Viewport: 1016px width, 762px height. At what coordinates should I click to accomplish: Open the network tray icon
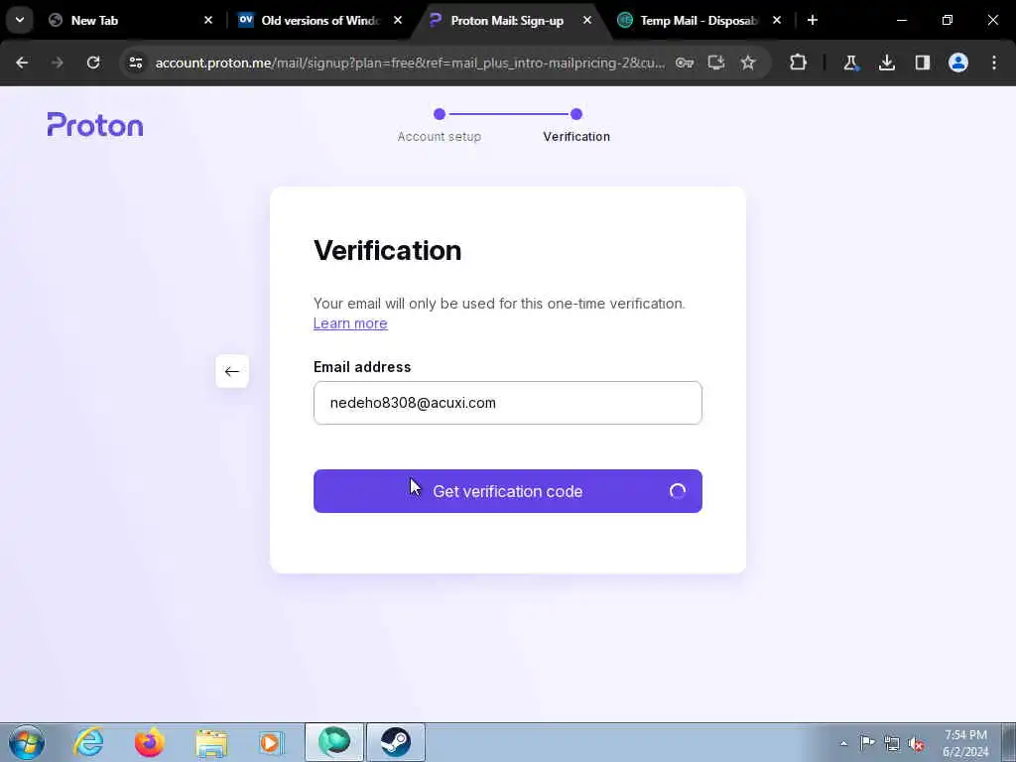pyautogui.click(x=892, y=743)
